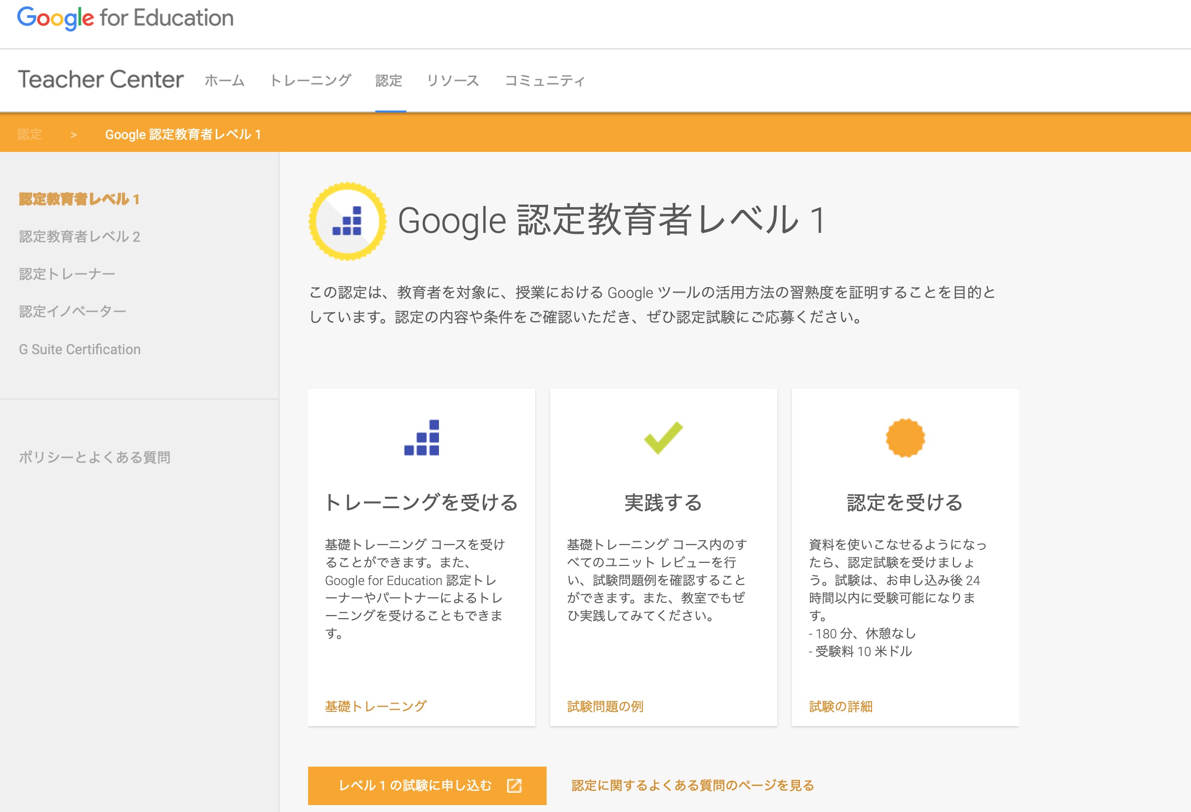Open the トレーニング navigation item
The width and height of the screenshot is (1191, 812).
310,80
